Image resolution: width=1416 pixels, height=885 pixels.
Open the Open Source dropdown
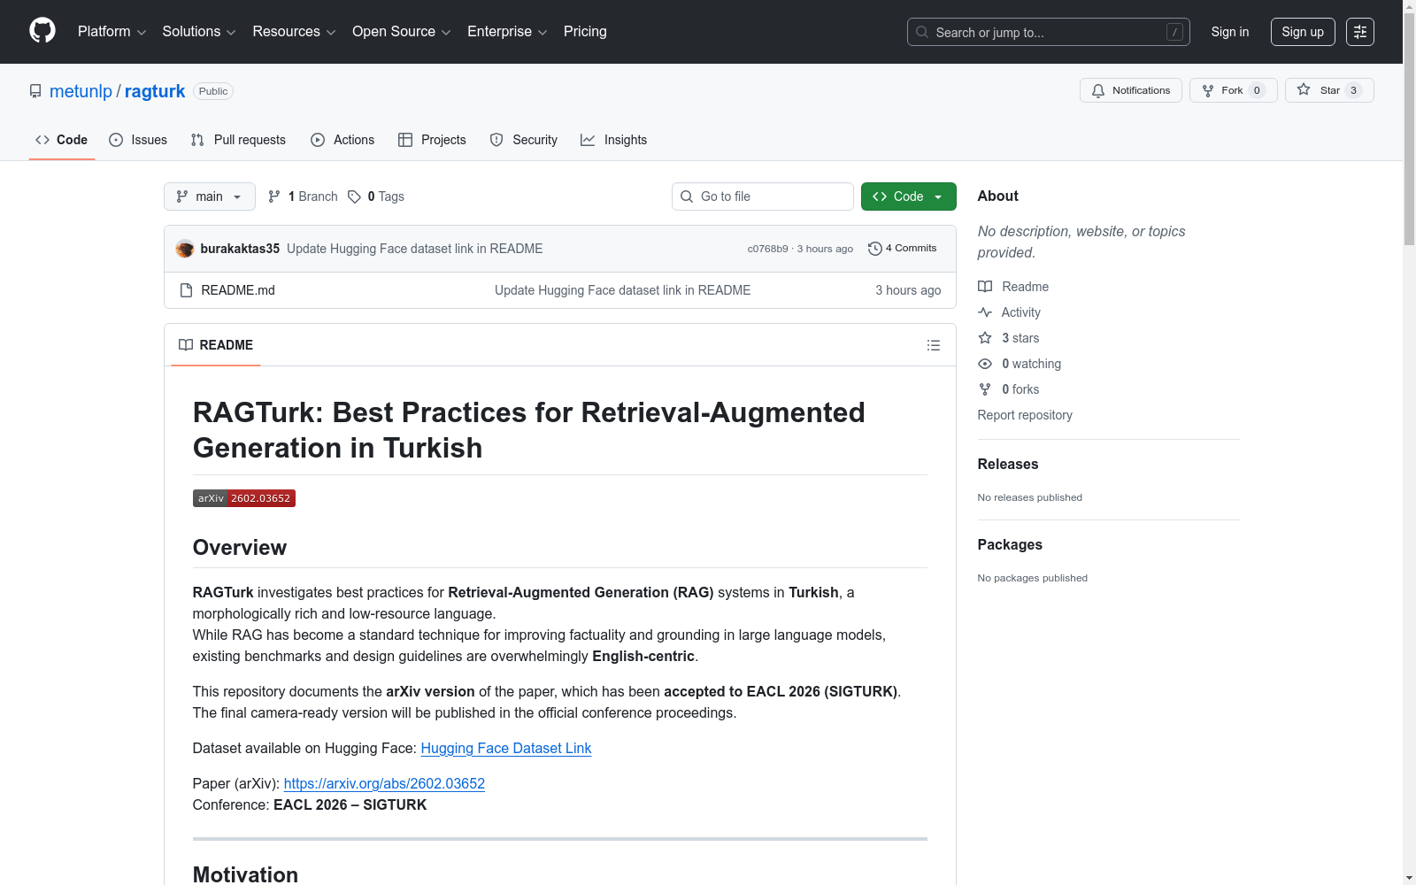tap(402, 32)
